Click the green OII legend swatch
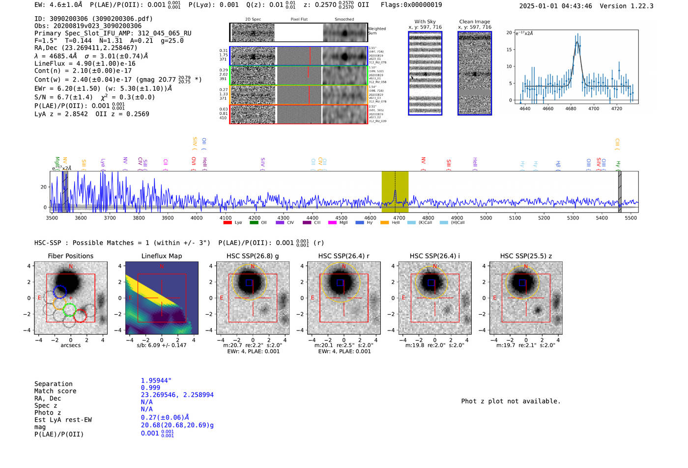This screenshot has height=468, width=688. pyautogui.click(x=254, y=222)
